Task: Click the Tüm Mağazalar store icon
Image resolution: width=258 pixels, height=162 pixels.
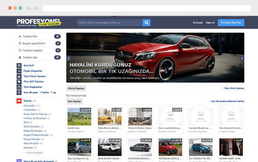Action: (19, 87)
